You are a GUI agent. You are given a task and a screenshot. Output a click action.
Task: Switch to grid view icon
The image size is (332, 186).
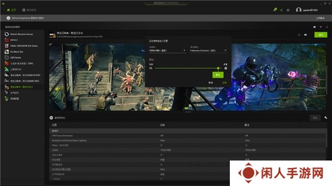point(315,27)
